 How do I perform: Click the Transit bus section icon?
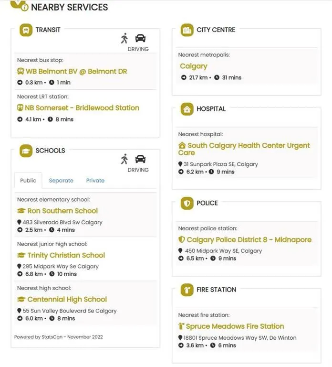point(26,30)
